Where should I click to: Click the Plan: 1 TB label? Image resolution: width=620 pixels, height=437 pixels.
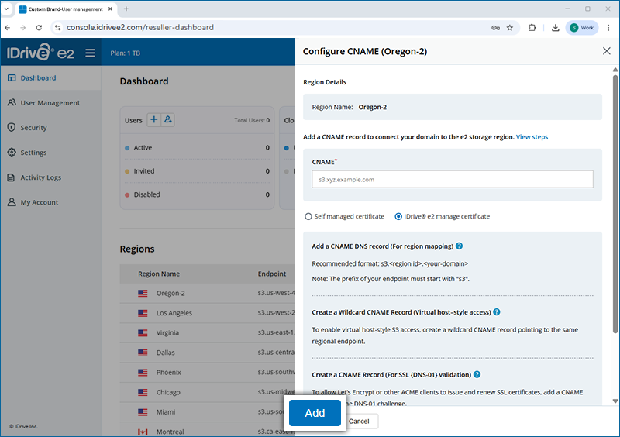coord(126,53)
